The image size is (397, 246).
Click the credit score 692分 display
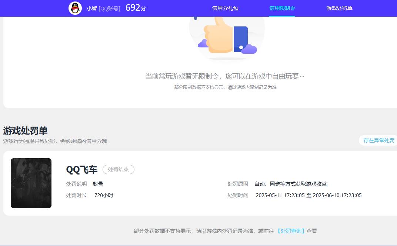135,8
